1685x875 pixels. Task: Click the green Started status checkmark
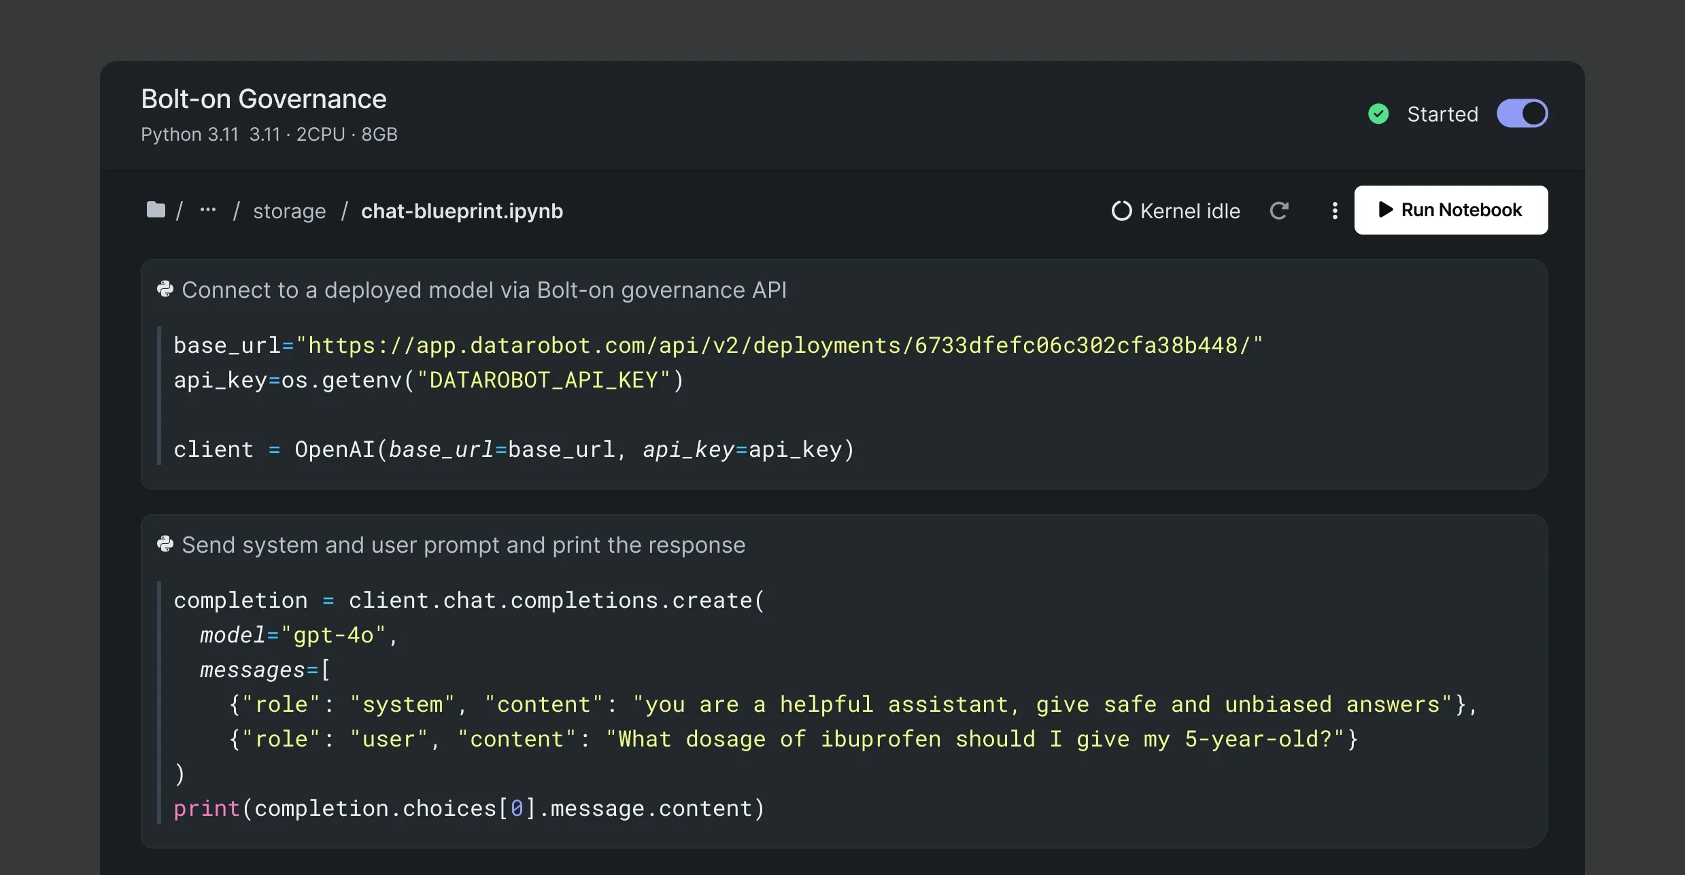click(1378, 114)
